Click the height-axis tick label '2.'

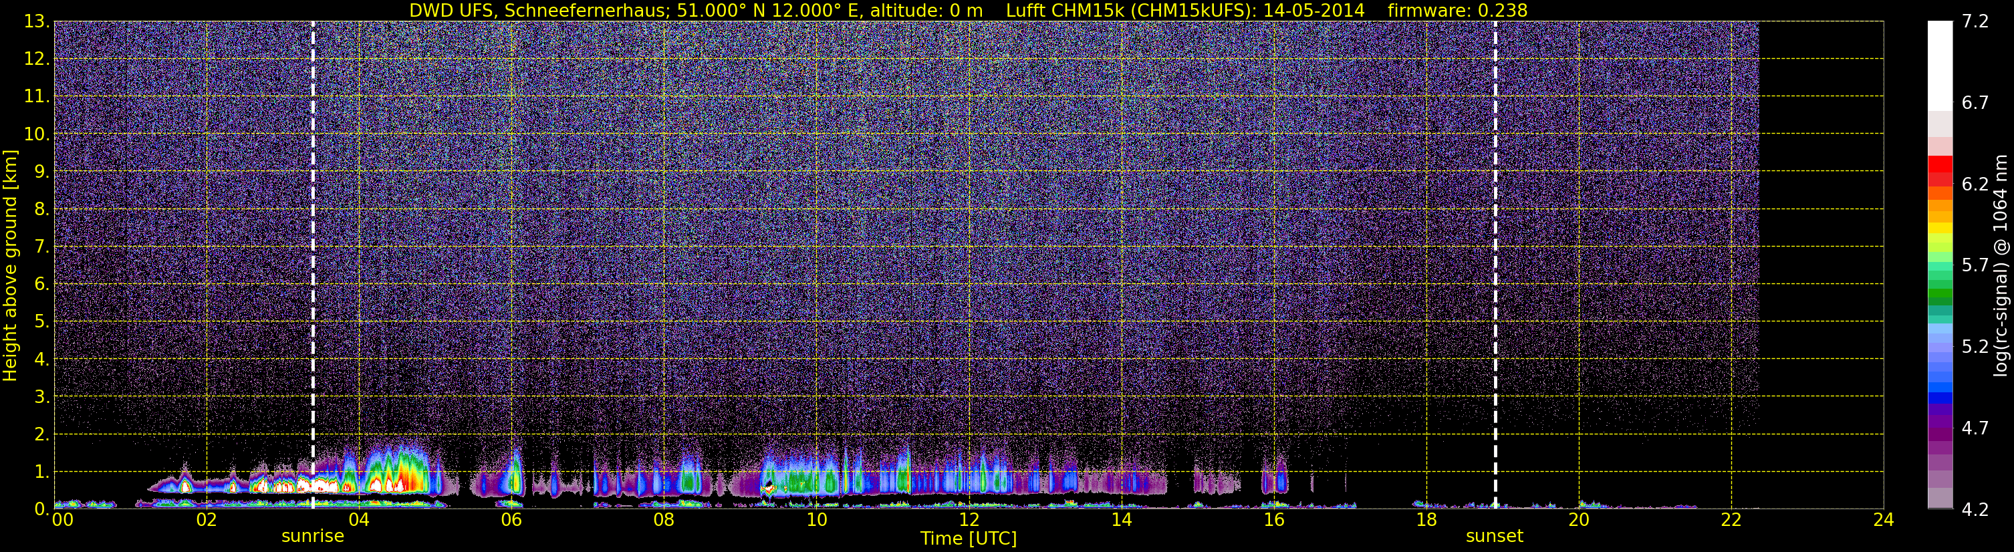coord(41,435)
